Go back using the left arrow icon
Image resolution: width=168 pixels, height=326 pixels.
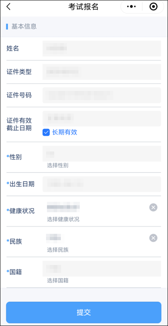point(8,7)
